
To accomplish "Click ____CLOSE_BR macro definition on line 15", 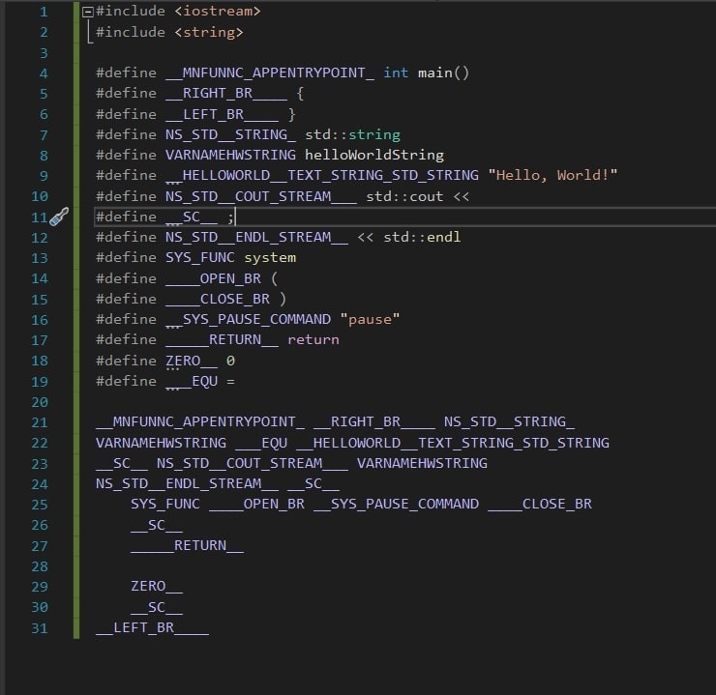I will pos(218,299).
